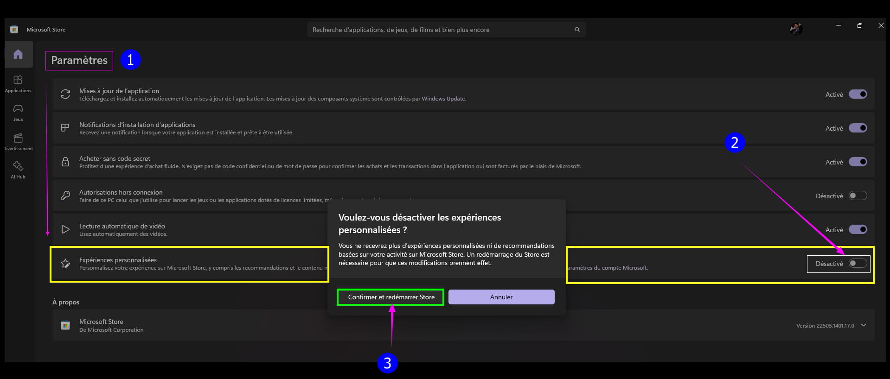Click Microsoft Store title bar text

click(x=46, y=30)
